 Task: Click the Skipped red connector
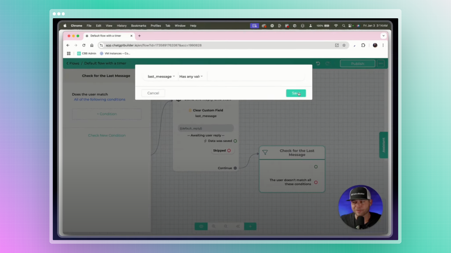(x=229, y=150)
